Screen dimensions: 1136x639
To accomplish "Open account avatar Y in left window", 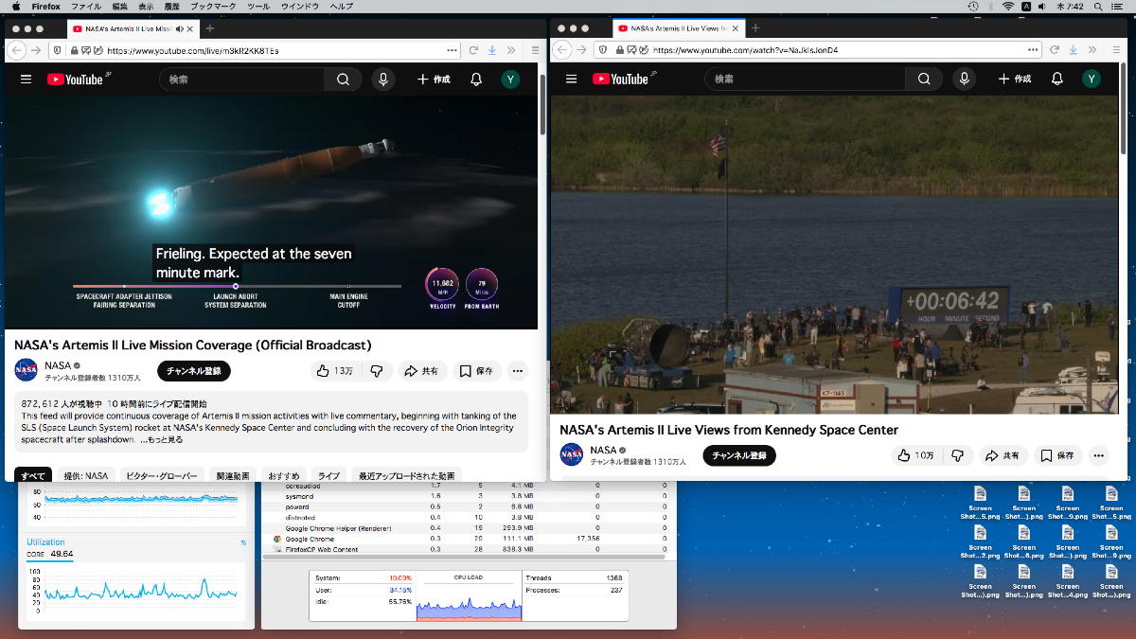I will tap(510, 80).
